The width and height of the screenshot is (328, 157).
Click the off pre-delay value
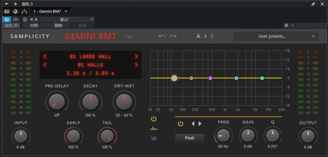click(x=57, y=115)
